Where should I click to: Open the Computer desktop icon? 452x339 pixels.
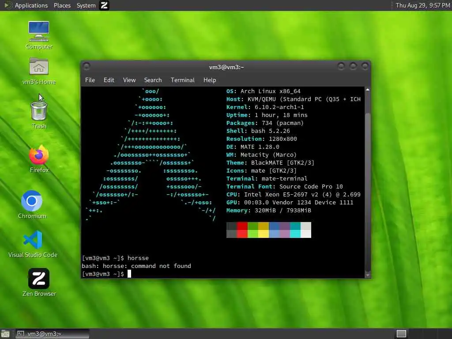tap(39, 35)
